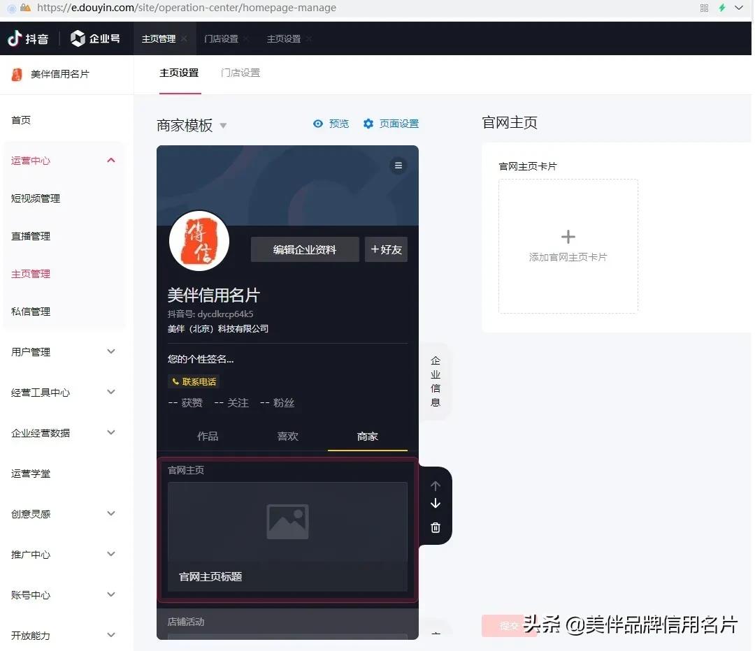The width and height of the screenshot is (755, 651).
Task: Click the gear icon for 页面设置
Action: point(368,124)
